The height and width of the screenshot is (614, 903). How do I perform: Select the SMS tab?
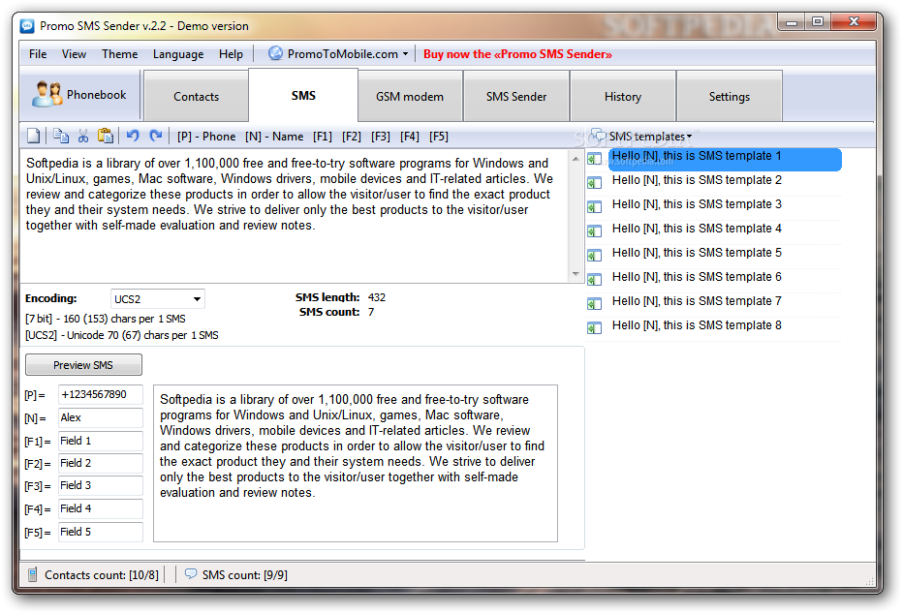click(x=303, y=96)
